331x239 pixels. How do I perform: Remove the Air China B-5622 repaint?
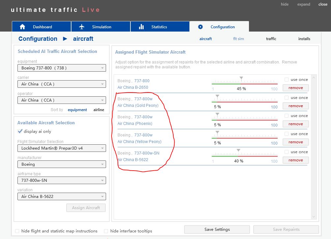[295, 160]
